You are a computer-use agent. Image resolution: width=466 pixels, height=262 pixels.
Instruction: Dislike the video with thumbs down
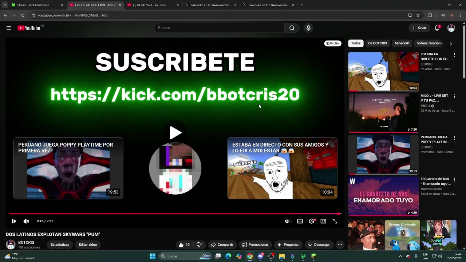(x=199, y=245)
